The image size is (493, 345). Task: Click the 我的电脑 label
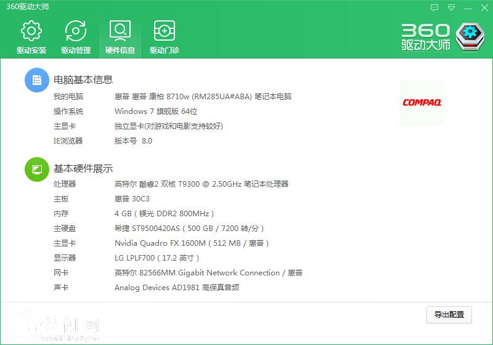click(68, 97)
